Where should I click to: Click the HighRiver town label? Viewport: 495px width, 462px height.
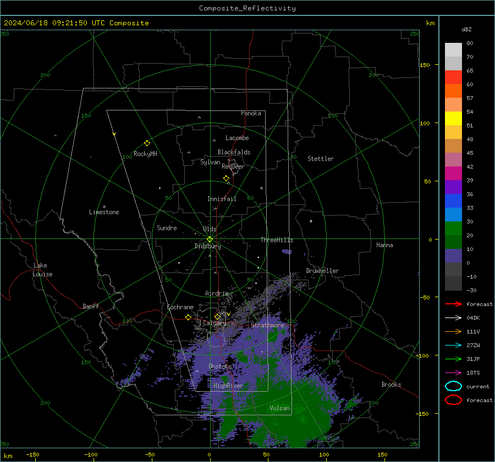pyautogui.click(x=228, y=386)
